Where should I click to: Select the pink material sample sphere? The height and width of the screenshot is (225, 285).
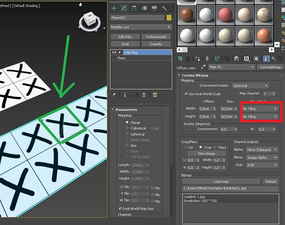point(225,15)
